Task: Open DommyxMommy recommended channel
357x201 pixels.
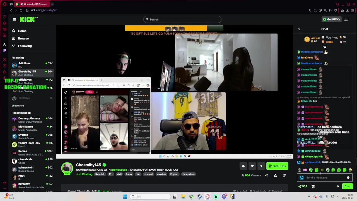Action: pos(32,120)
